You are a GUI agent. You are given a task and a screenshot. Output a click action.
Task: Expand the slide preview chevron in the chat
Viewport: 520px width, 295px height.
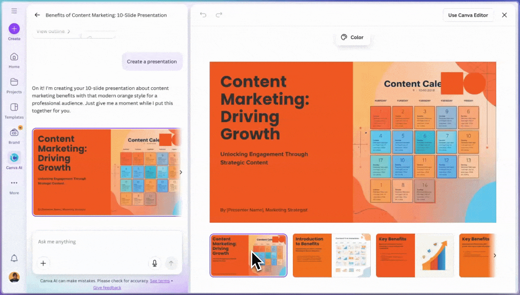(180, 172)
